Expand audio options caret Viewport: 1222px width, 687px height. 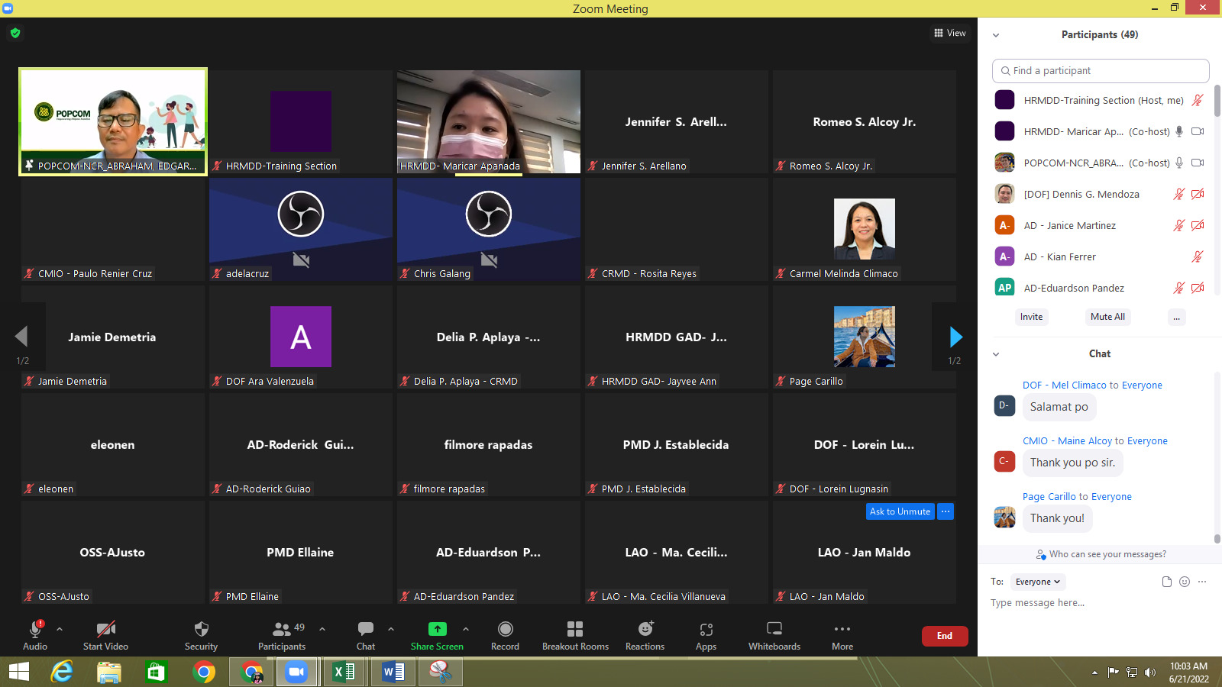coord(60,629)
